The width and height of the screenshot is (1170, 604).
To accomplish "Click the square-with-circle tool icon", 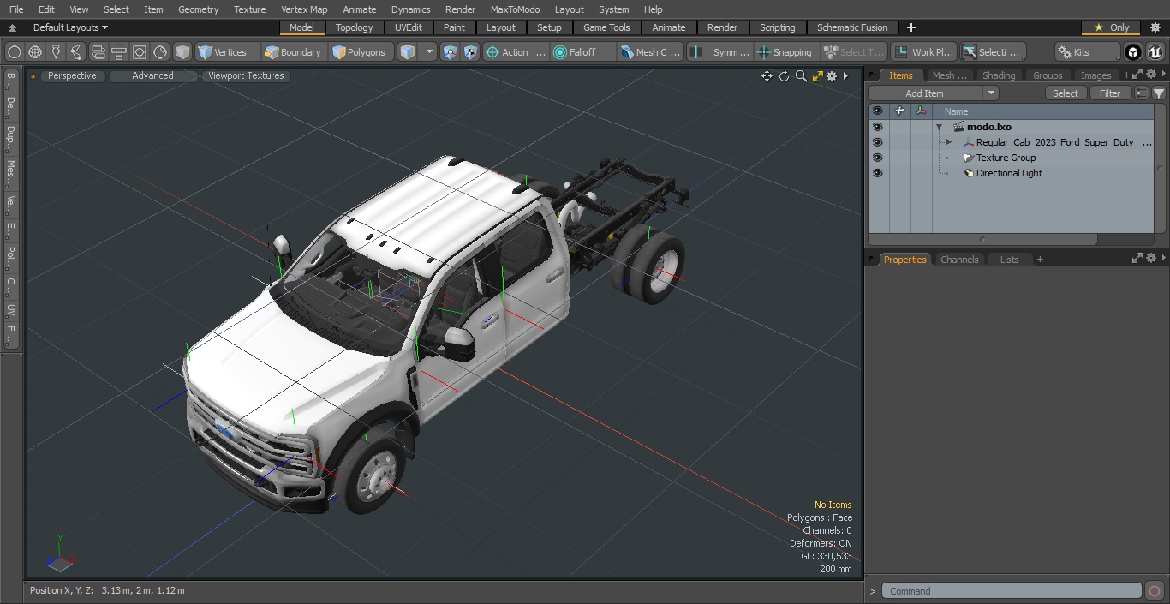I will (140, 52).
